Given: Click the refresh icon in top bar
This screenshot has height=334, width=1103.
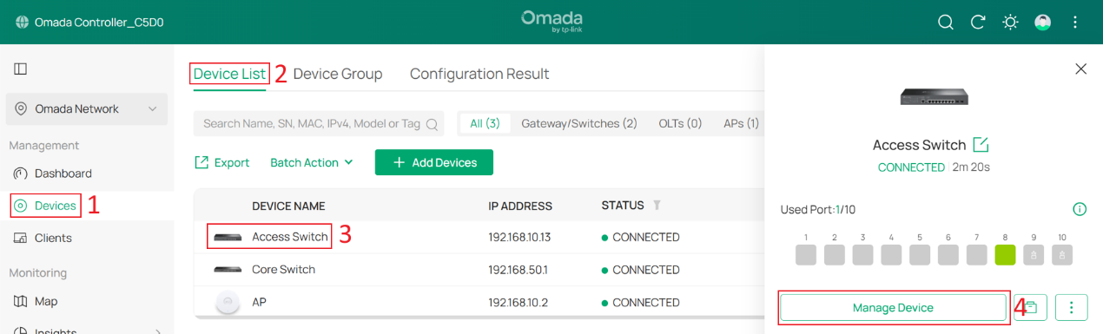Looking at the screenshot, I should [x=978, y=23].
